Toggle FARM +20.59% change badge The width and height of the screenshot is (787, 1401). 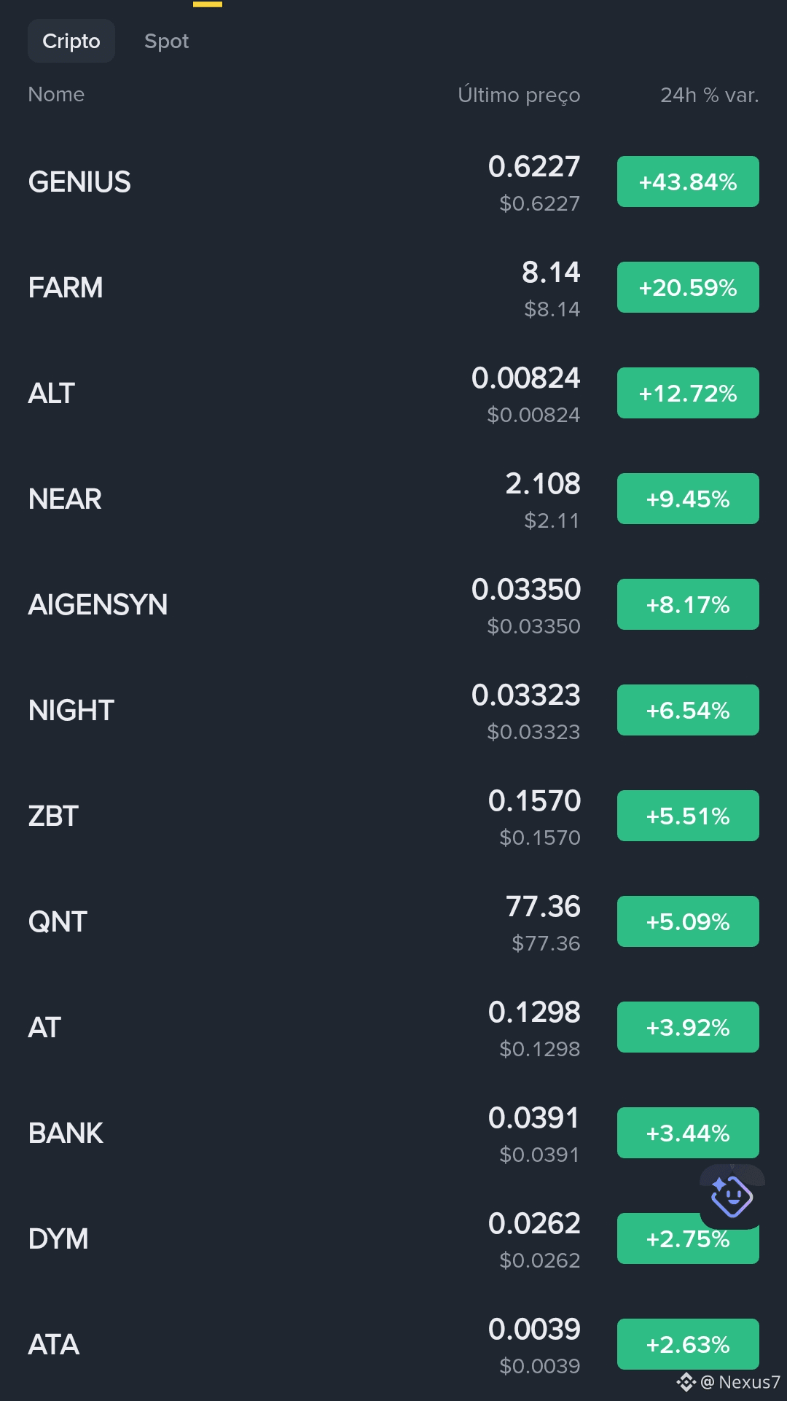688,287
